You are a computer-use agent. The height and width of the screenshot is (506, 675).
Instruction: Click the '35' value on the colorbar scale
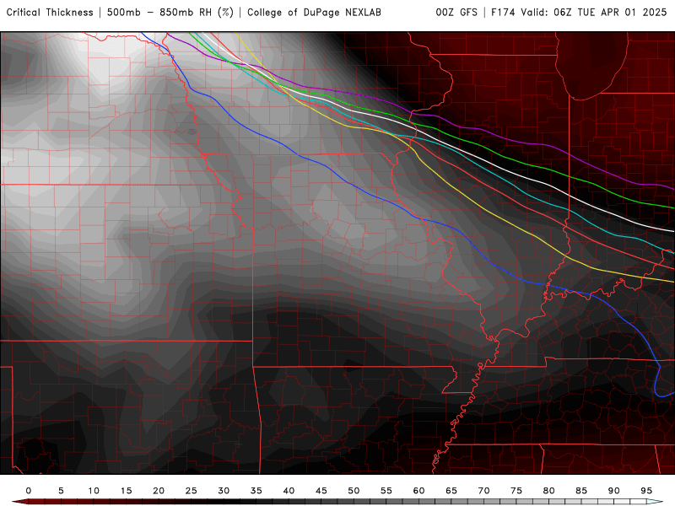click(x=256, y=491)
